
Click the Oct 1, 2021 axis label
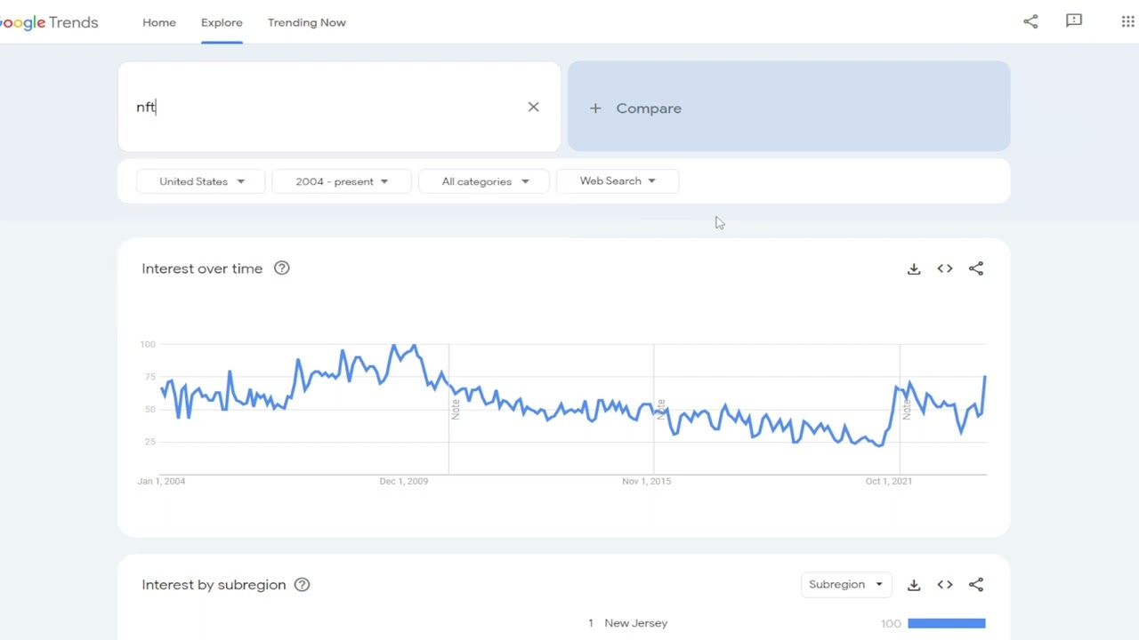[x=889, y=481]
